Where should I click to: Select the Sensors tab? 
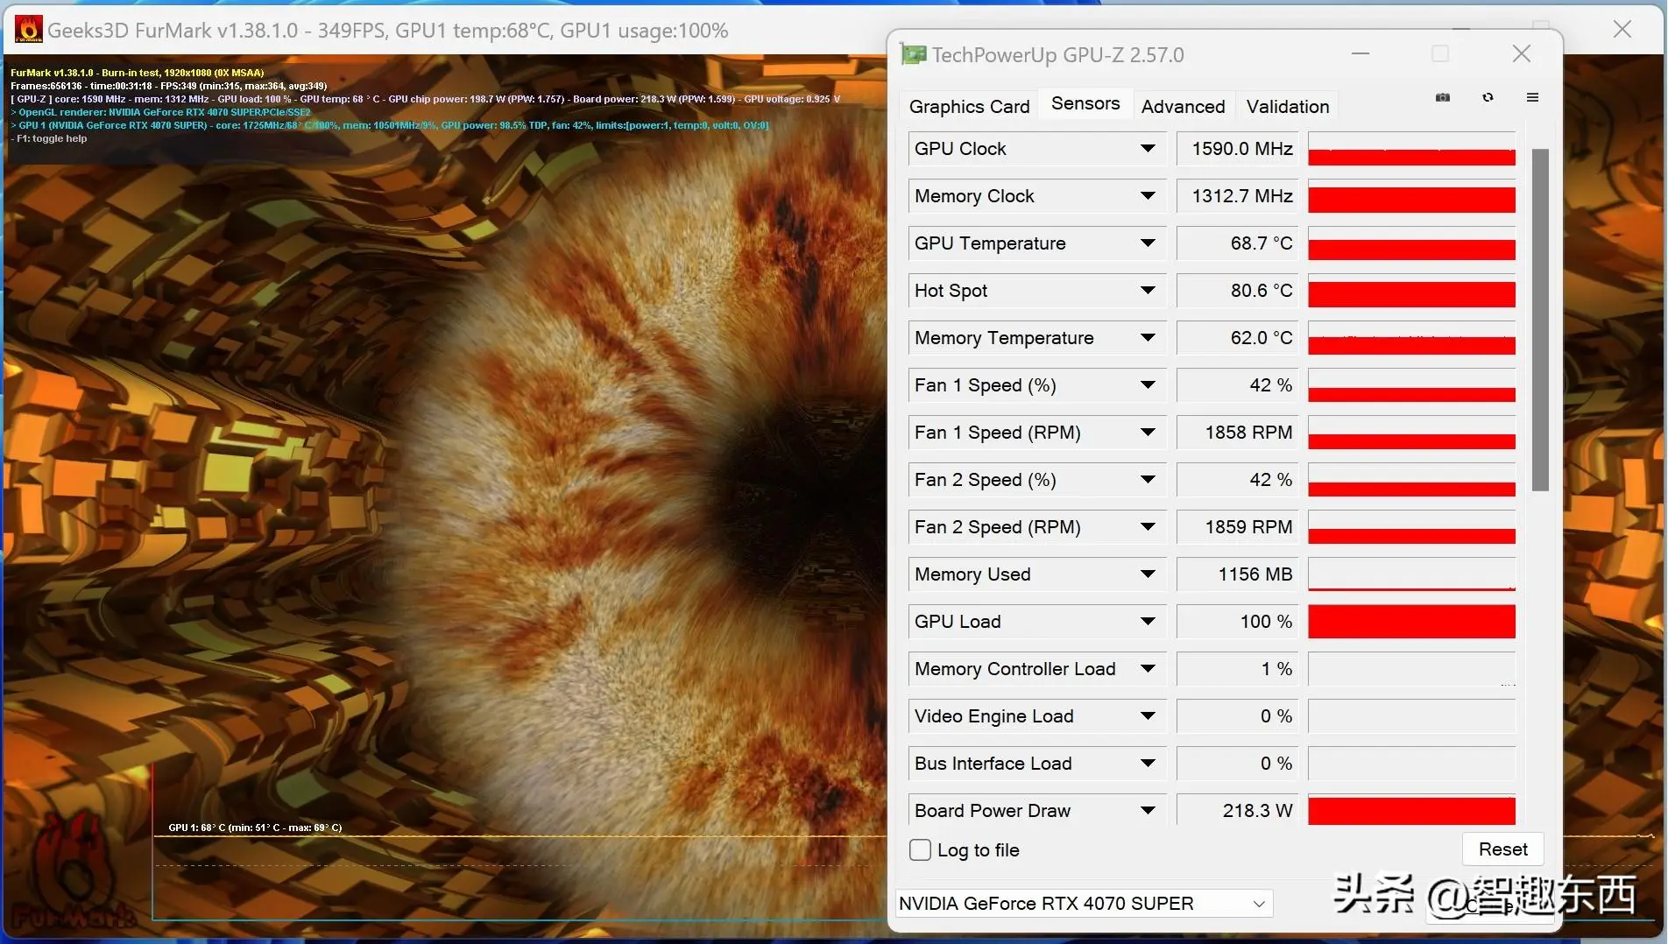(x=1085, y=103)
